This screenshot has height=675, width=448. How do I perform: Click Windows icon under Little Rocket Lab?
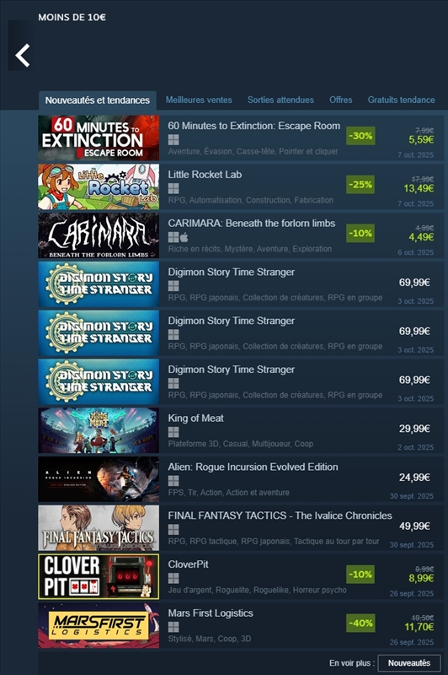[x=173, y=188]
